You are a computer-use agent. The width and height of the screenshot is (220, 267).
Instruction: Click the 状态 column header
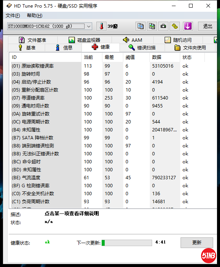pos(192,57)
